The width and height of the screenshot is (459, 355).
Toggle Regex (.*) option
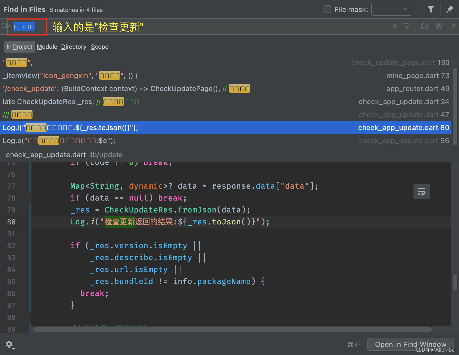coord(453,26)
